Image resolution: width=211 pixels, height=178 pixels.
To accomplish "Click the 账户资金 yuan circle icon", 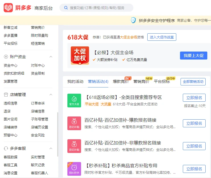I will (6, 57).
